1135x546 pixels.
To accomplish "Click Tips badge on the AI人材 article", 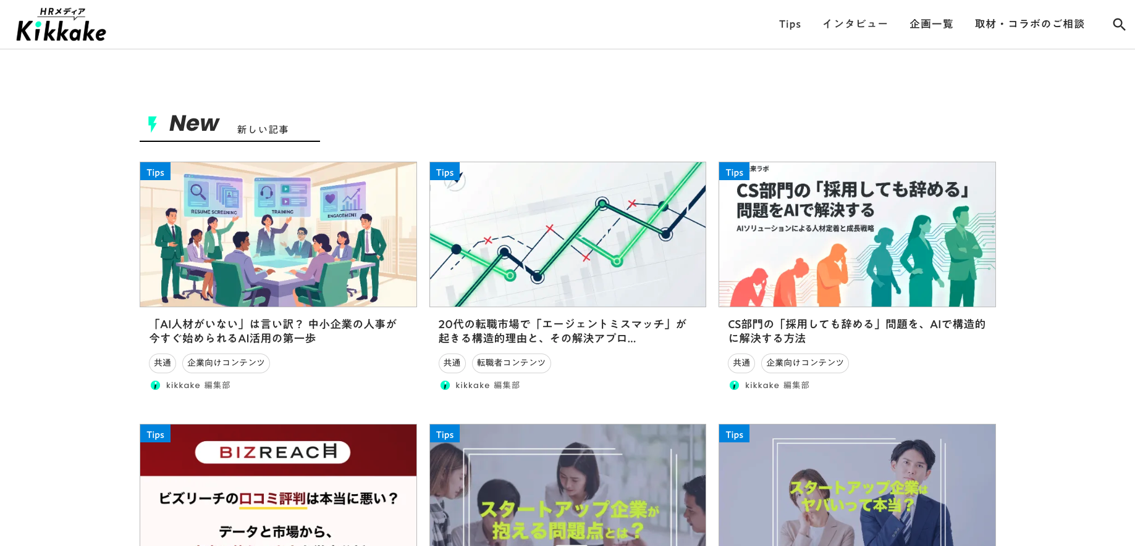I will tap(155, 172).
